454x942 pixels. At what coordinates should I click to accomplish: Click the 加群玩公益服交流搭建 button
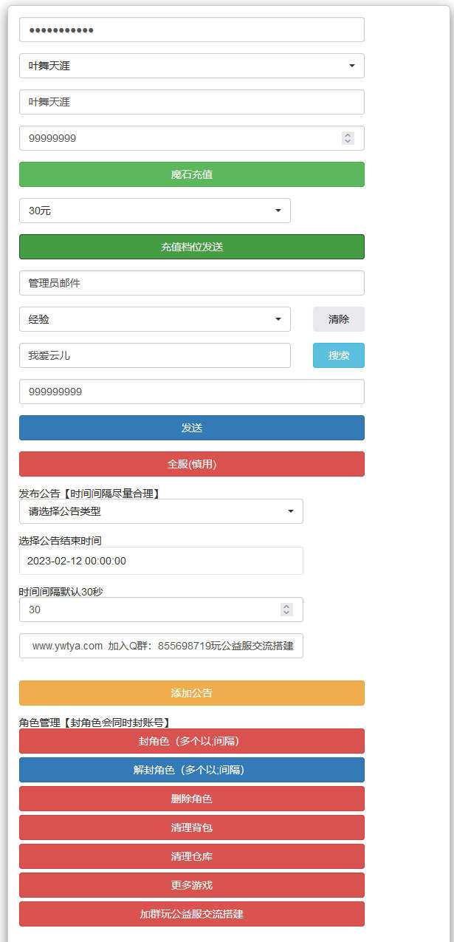pyautogui.click(x=191, y=914)
